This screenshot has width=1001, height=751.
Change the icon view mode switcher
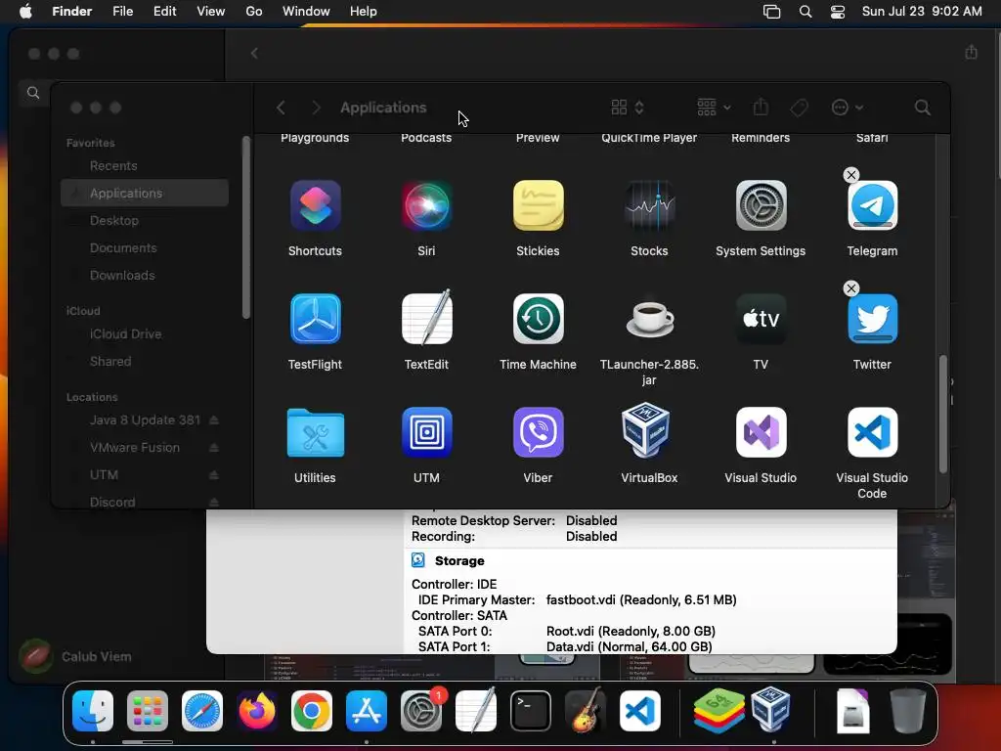pos(627,108)
